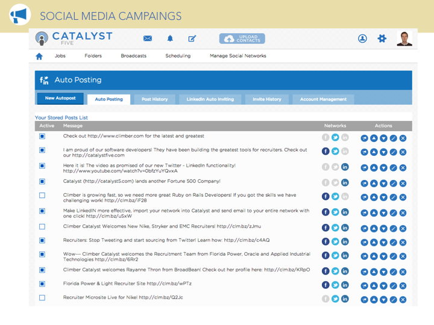
Task: Open Manage Social Networks menu
Action: point(237,56)
